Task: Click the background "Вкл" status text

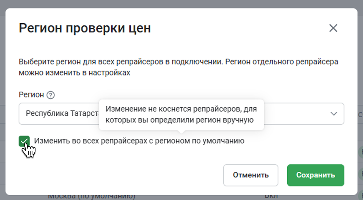Action: [271, 197]
